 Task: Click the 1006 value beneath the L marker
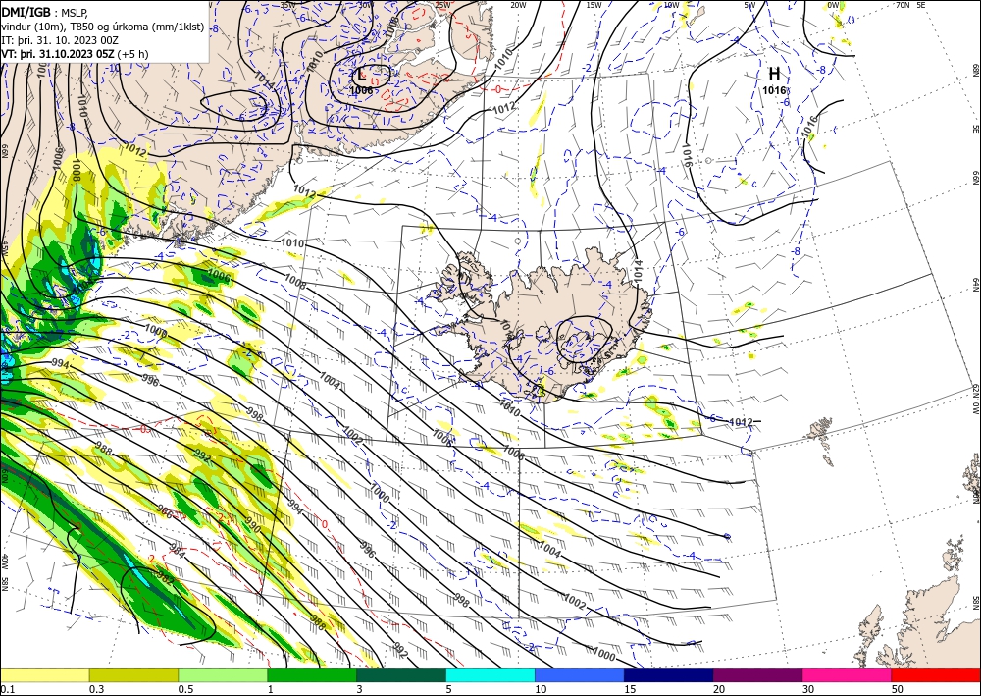[x=361, y=90]
